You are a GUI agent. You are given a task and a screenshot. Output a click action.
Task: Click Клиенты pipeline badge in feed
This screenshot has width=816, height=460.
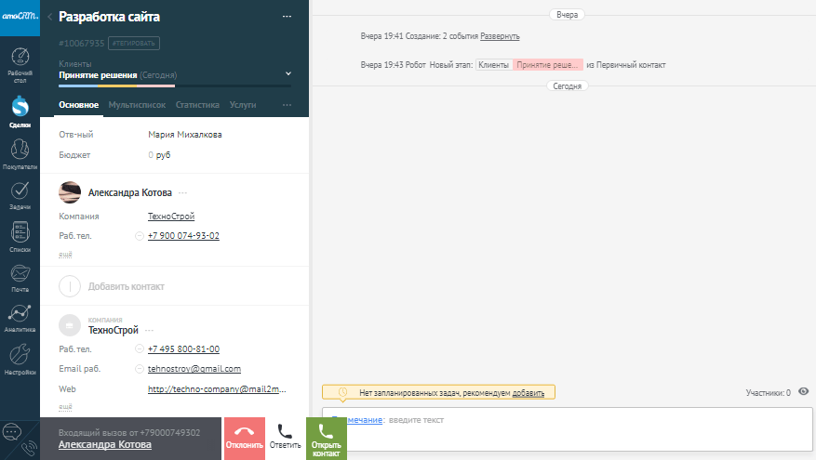494,65
